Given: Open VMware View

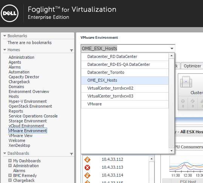Looking at the screenshot, I should pos(20,136).
